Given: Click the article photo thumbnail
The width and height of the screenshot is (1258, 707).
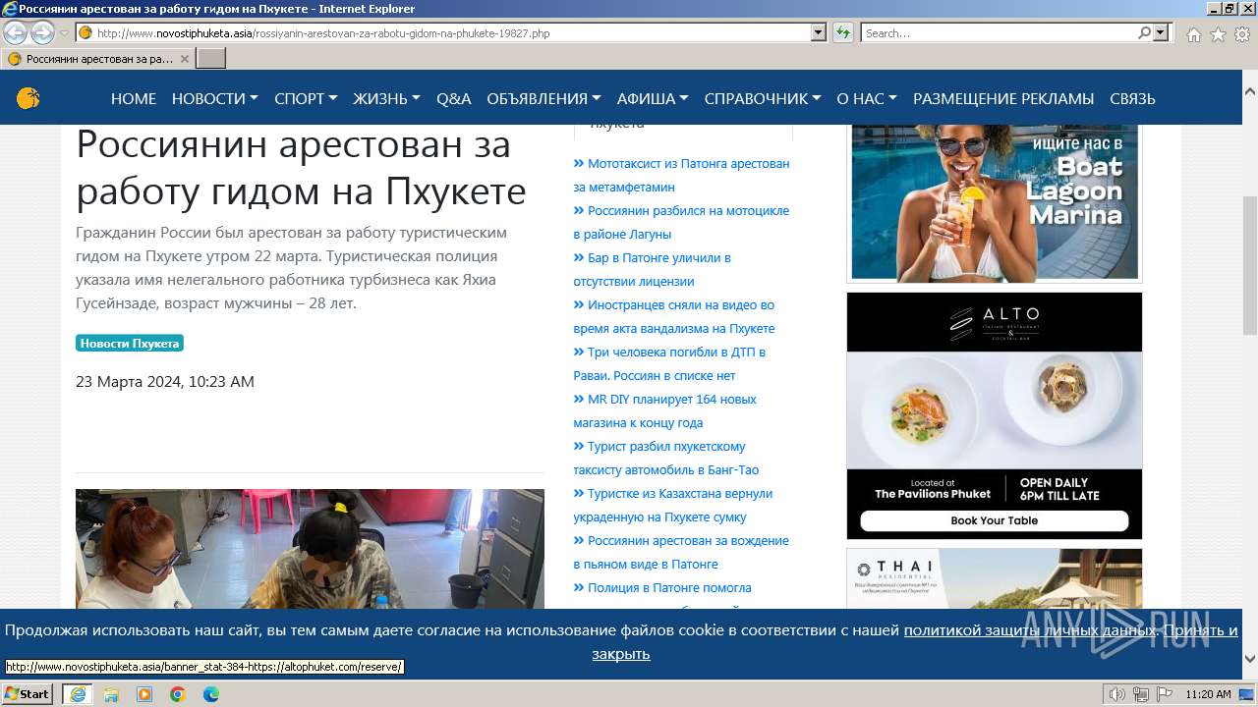Looking at the screenshot, I should (x=310, y=549).
